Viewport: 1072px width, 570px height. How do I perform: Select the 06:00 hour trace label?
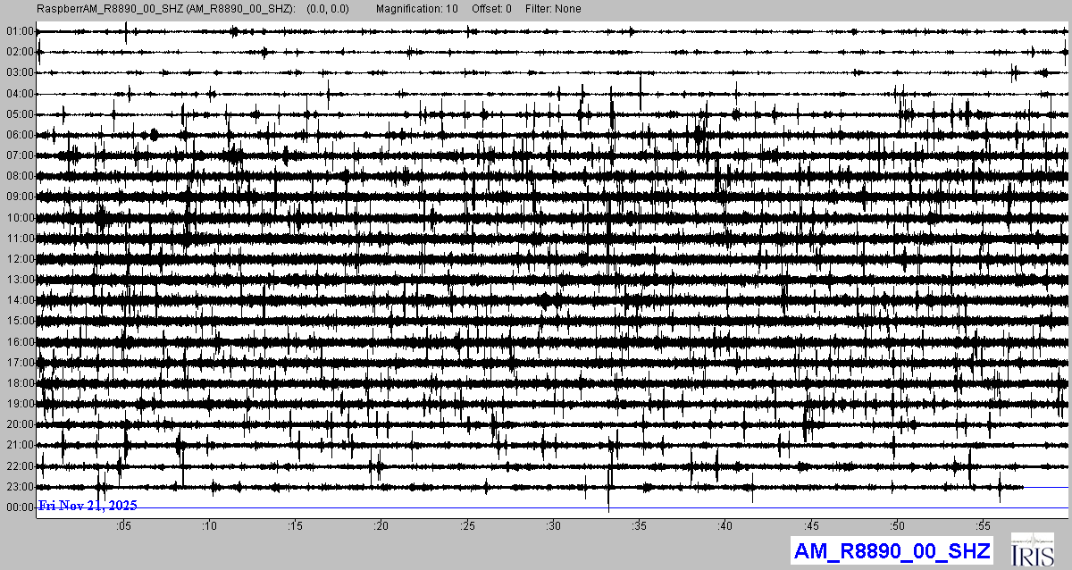20,135
